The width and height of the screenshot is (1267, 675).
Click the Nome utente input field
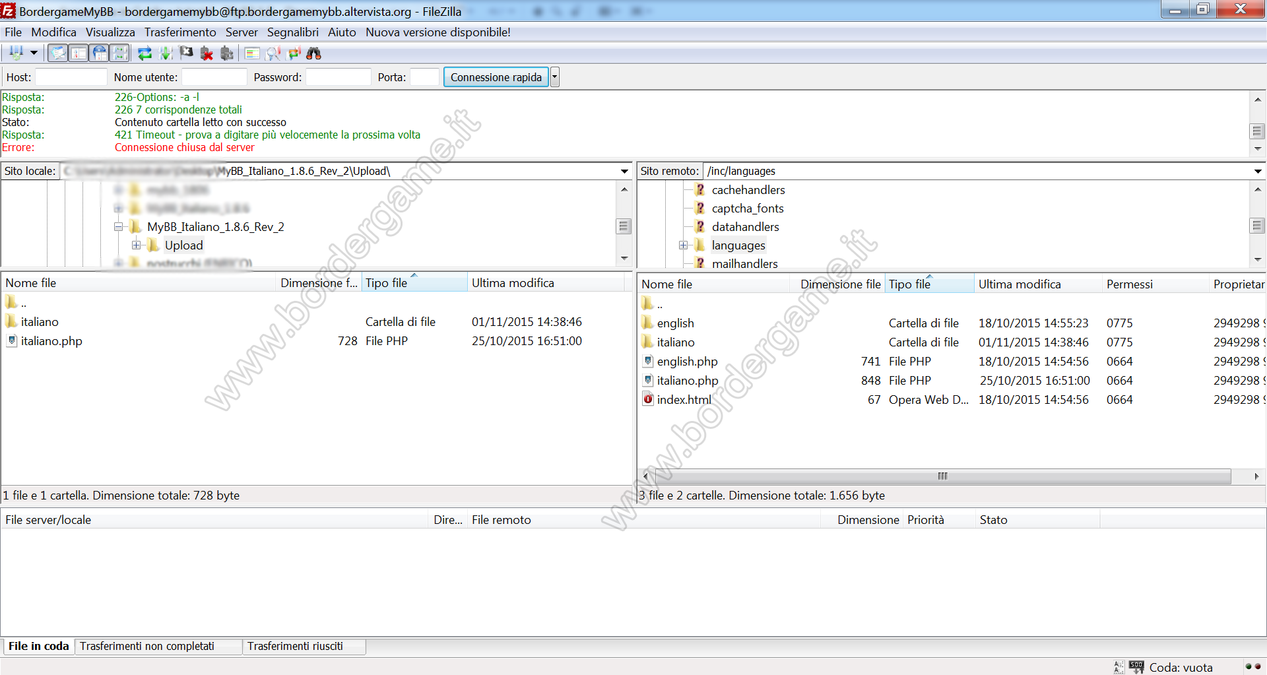point(214,77)
